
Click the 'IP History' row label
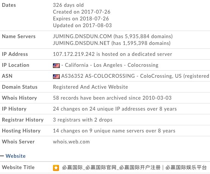pyautogui.click(x=14, y=109)
